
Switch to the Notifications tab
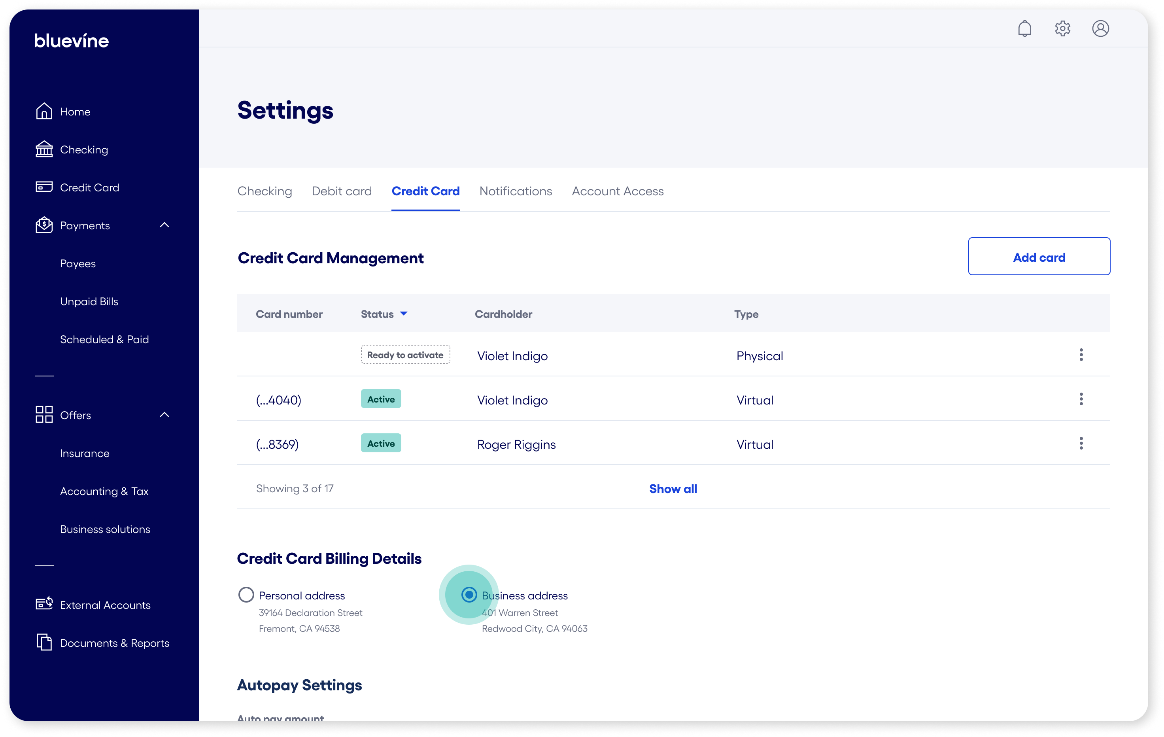coord(515,191)
